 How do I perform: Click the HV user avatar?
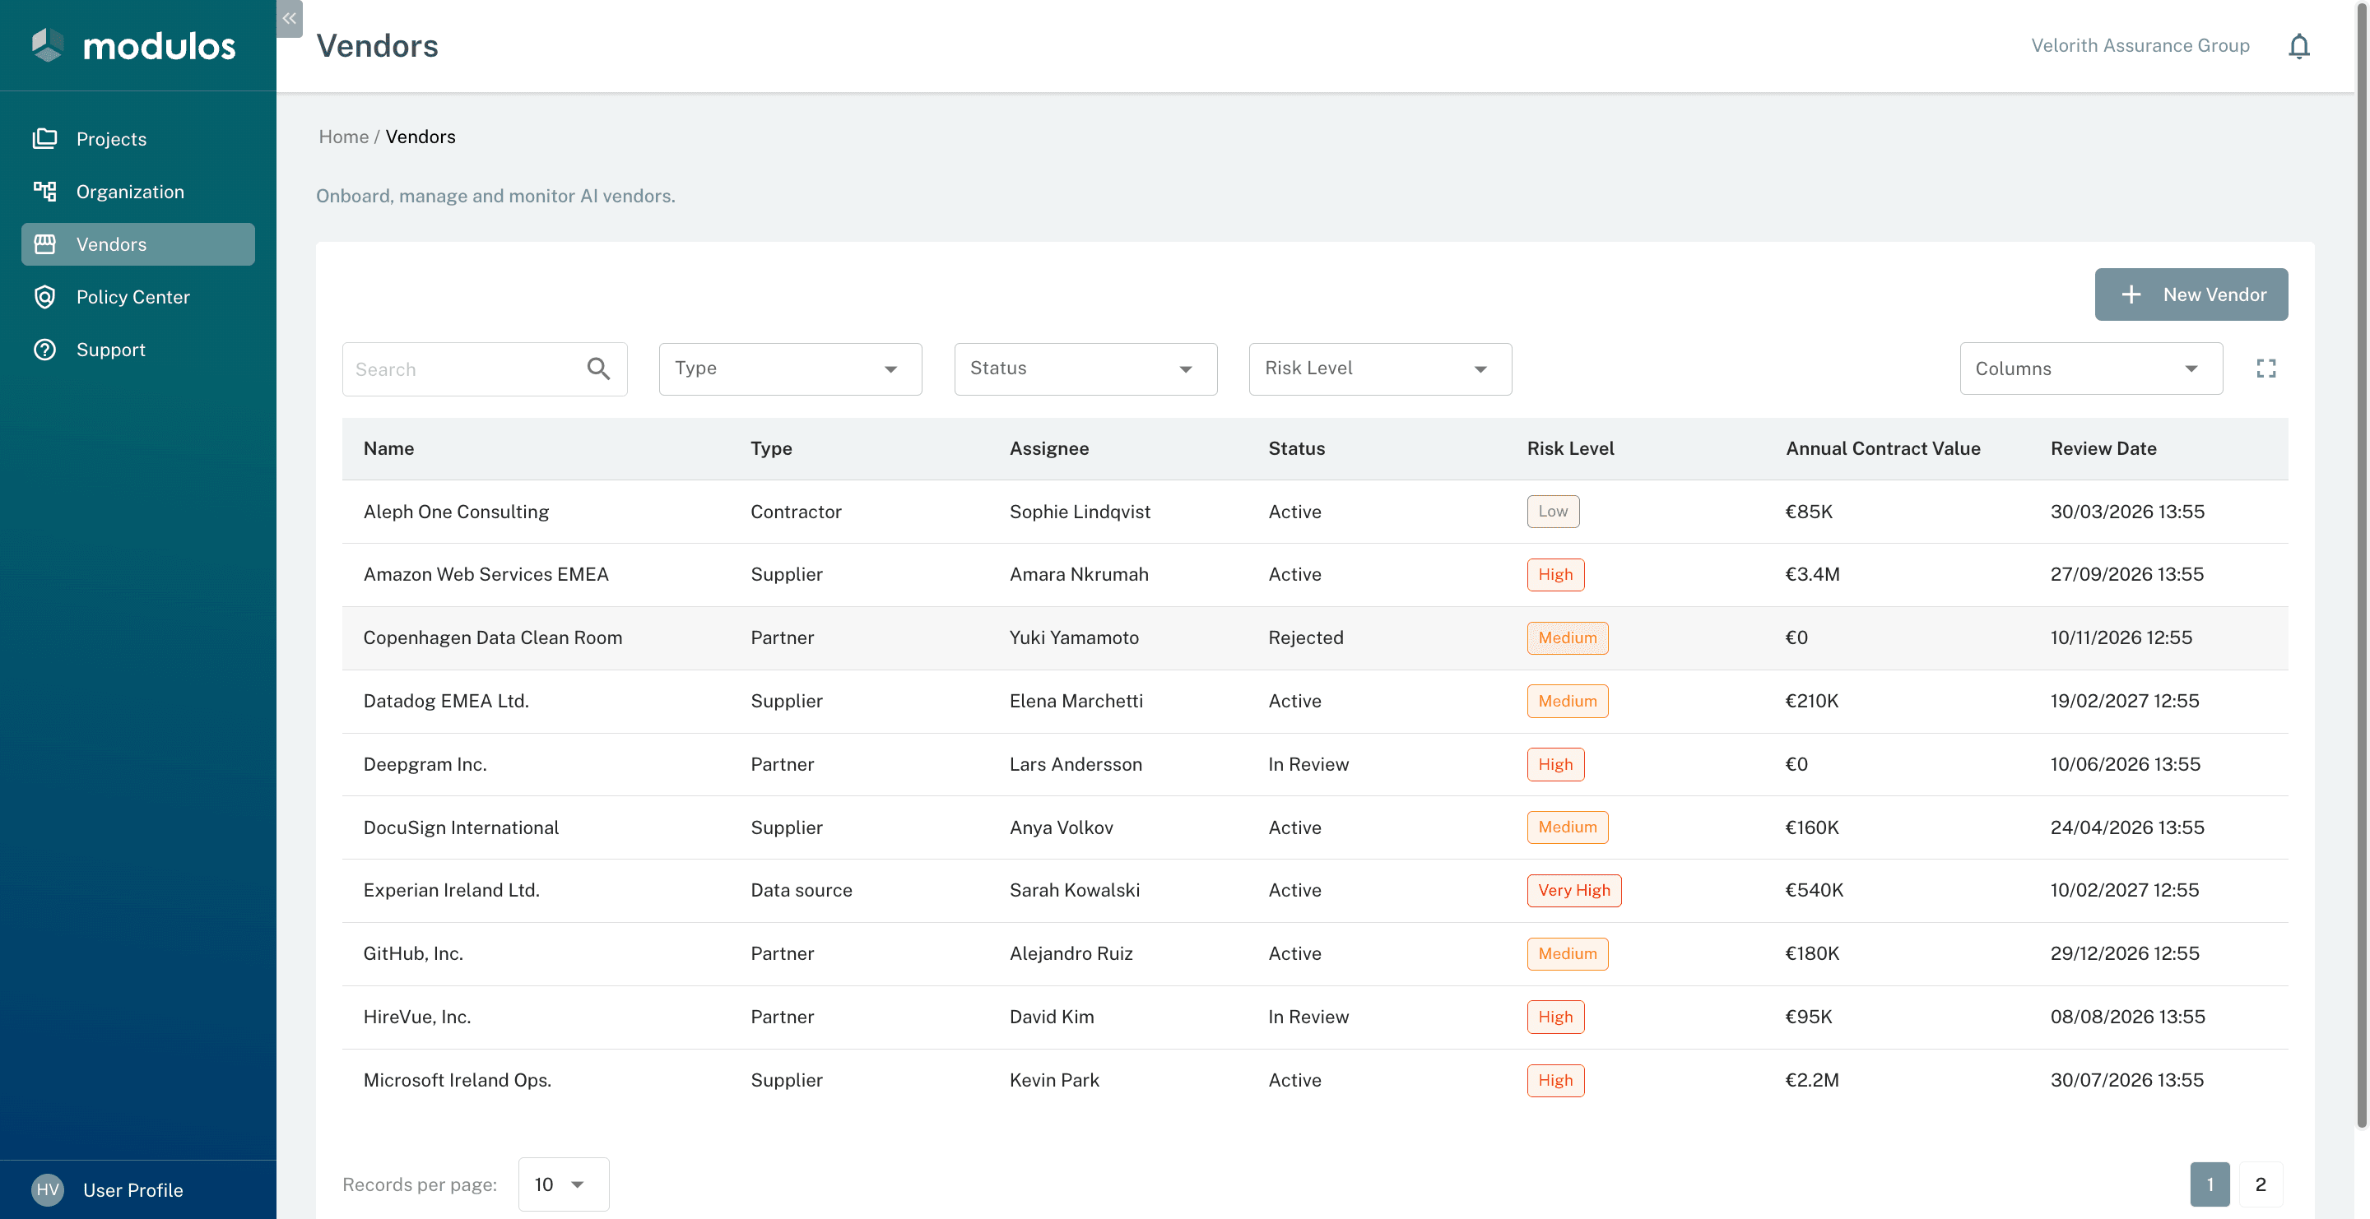coord(47,1189)
